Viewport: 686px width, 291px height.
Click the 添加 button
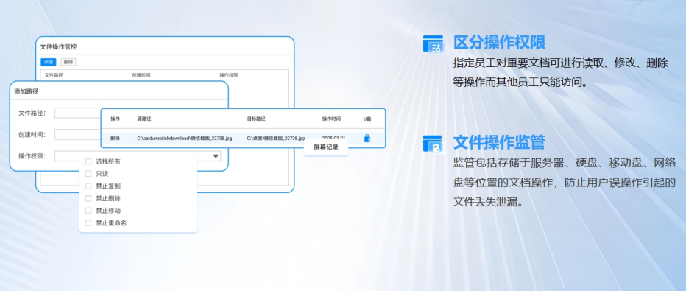(x=48, y=62)
